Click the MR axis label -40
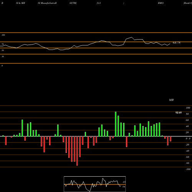This screenshot has width=192, height=192. (187, 151)
